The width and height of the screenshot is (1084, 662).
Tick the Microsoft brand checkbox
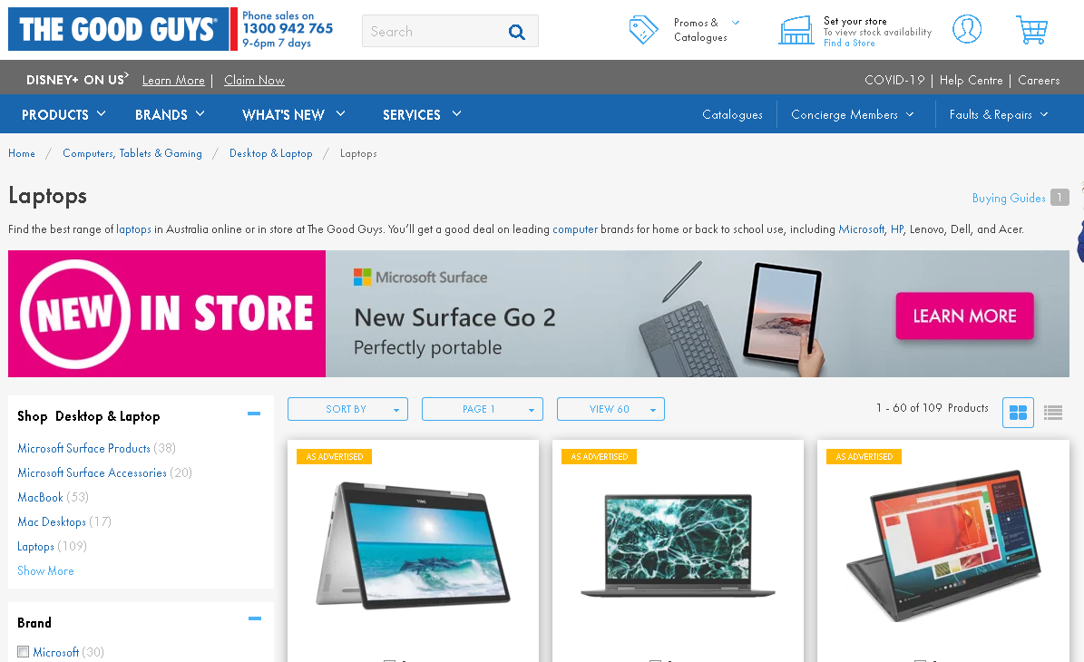[x=23, y=652]
